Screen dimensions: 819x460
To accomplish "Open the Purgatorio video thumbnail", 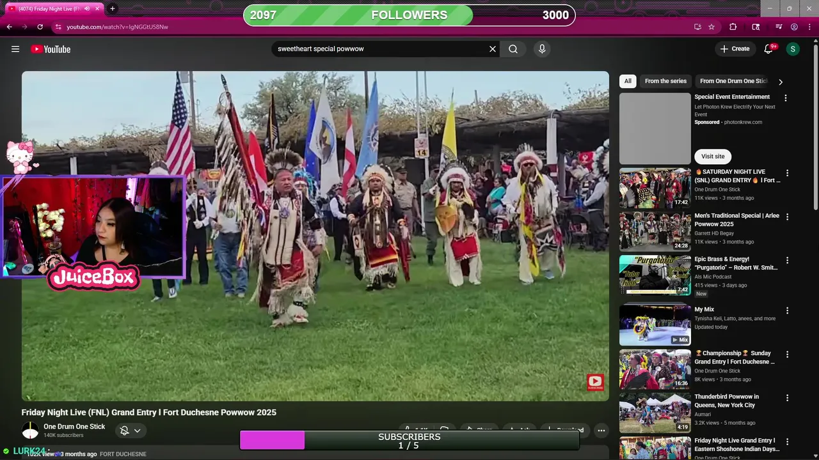I will pos(655,275).
